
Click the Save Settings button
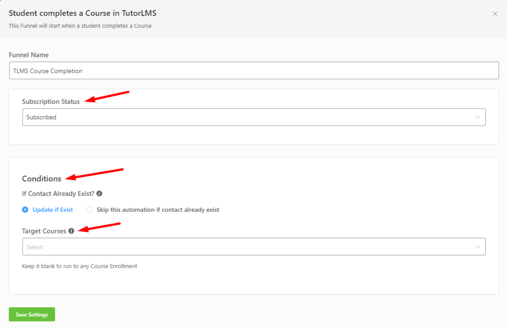[x=32, y=315]
